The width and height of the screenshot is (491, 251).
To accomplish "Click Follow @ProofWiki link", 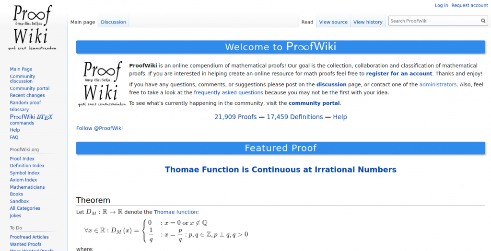I will (100, 128).
